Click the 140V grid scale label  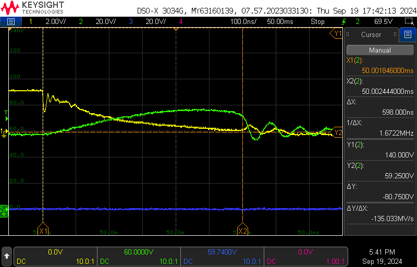point(17,31)
